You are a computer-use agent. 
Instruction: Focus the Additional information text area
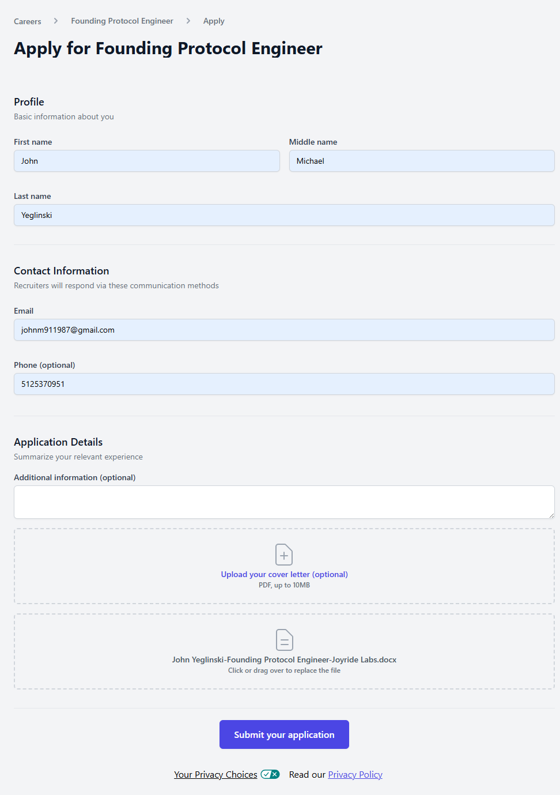click(x=284, y=502)
